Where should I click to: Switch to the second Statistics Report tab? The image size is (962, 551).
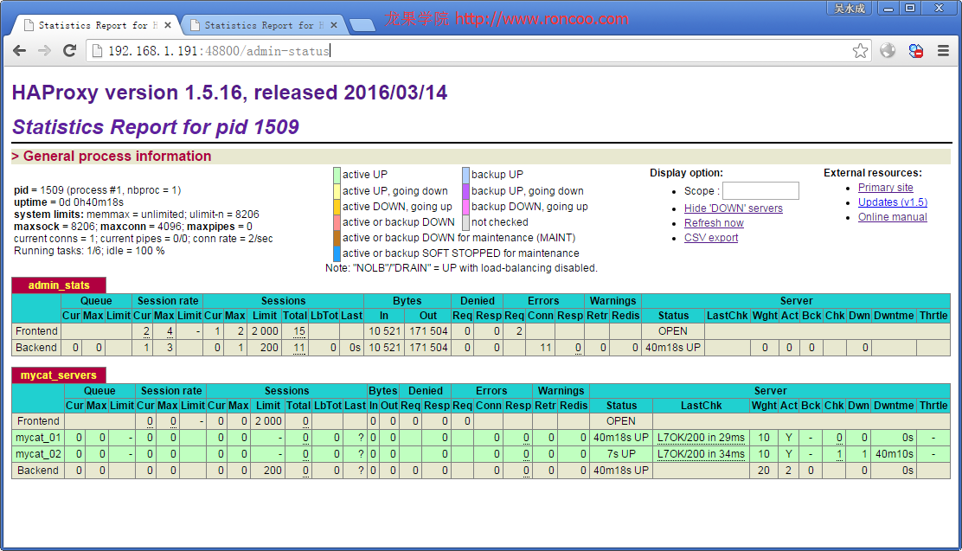click(x=260, y=25)
